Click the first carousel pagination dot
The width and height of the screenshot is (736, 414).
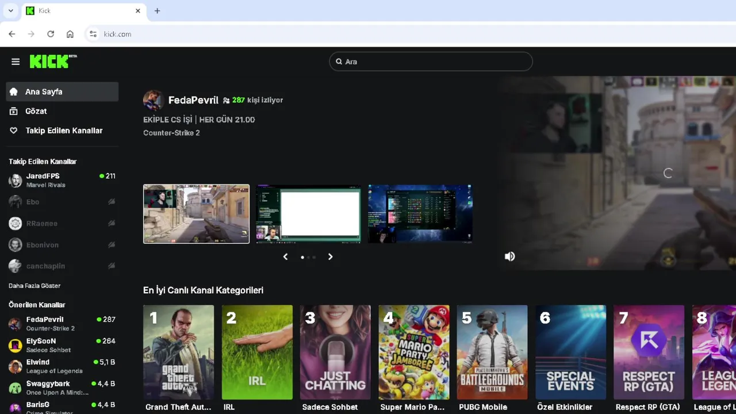coord(302,257)
